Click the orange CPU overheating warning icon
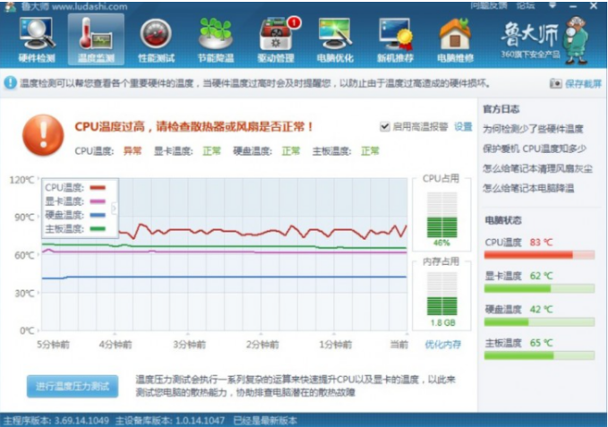The height and width of the screenshot is (427, 608). [x=42, y=132]
